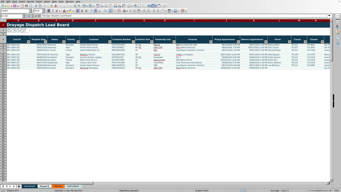This screenshot has height=192, width=341.
Task: Switch to the Instructions sheet tab
Action: pyautogui.click(x=73, y=186)
